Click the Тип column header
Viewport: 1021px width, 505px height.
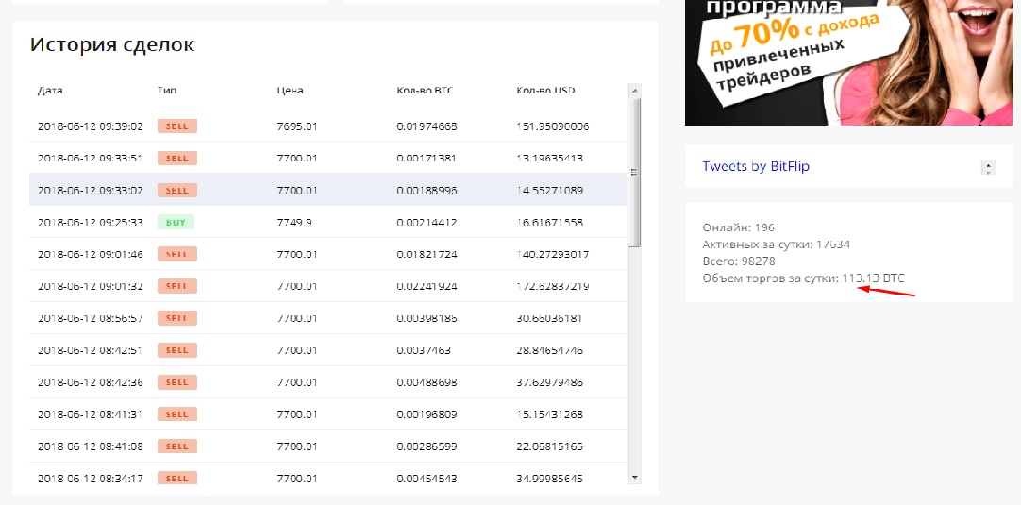(167, 91)
